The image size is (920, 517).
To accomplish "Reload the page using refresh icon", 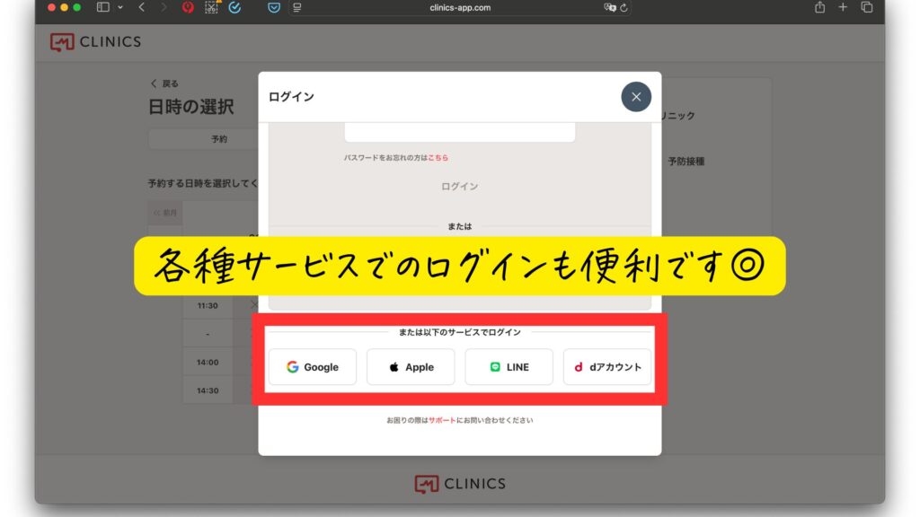I will point(624,7).
